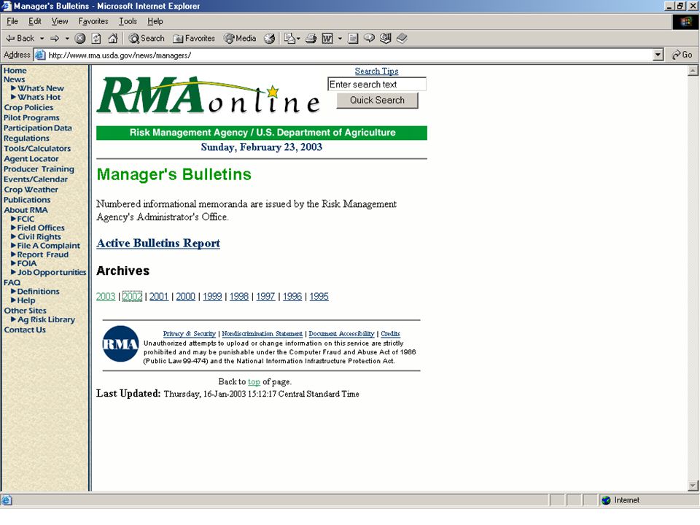
Task: Open the Active Bulletins Report link
Action: pos(158,244)
